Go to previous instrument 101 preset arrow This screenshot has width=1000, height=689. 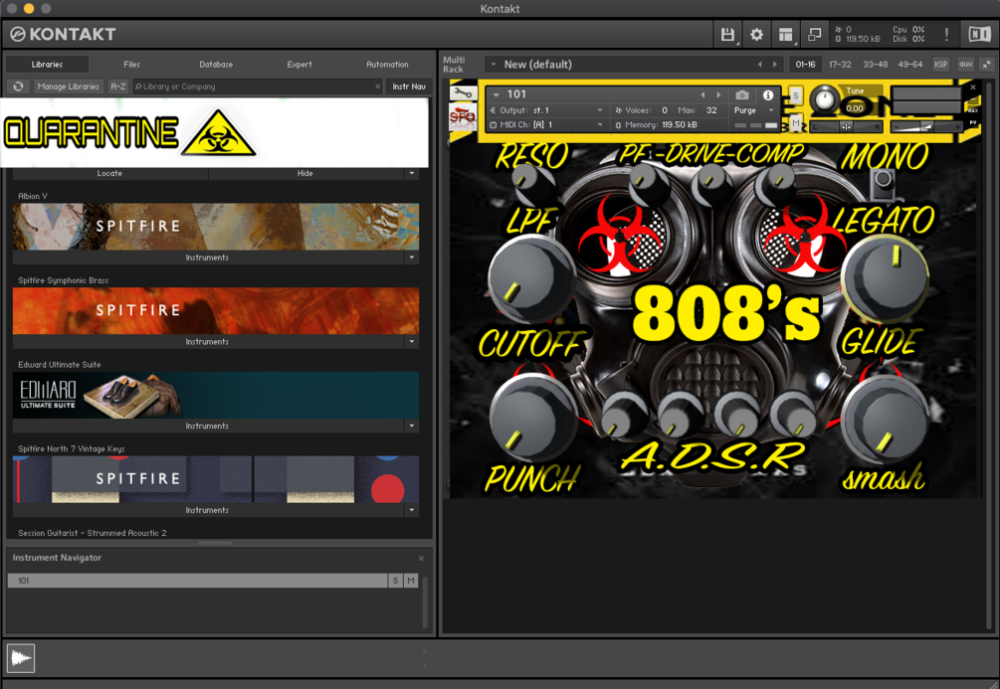click(x=702, y=95)
